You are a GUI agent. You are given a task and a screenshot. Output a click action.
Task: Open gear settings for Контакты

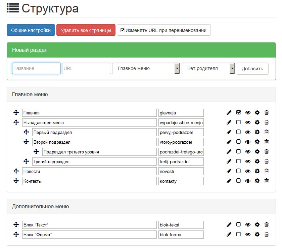[257, 181]
